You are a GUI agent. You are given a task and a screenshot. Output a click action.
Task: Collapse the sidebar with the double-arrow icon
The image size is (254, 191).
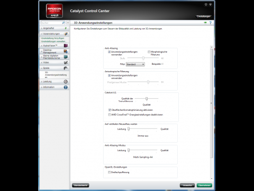click(68, 23)
